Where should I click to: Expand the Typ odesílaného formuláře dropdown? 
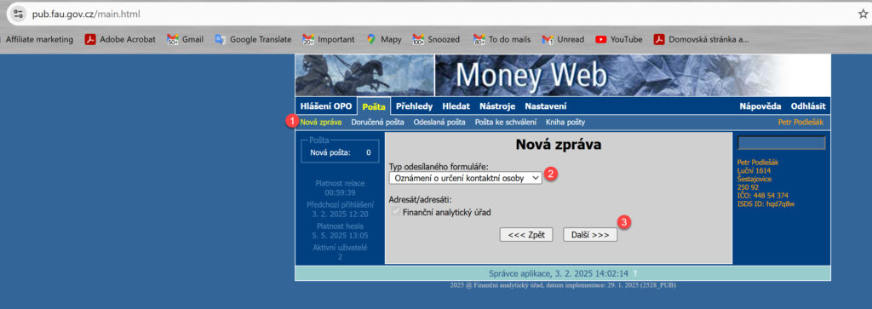coord(466,178)
